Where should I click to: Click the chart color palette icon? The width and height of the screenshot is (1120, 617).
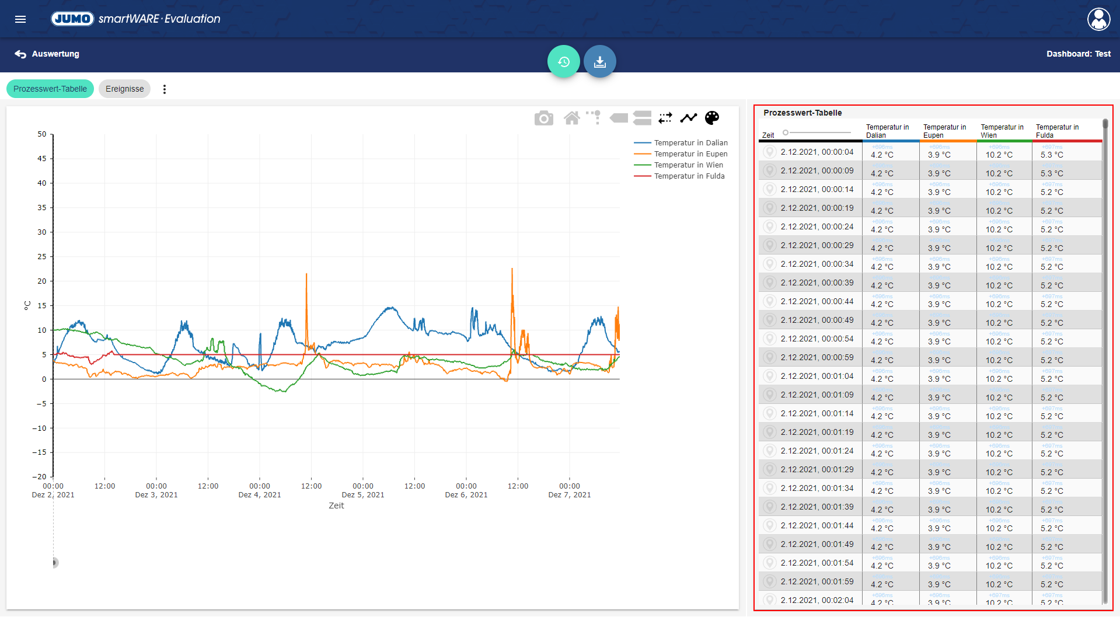tap(712, 118)
